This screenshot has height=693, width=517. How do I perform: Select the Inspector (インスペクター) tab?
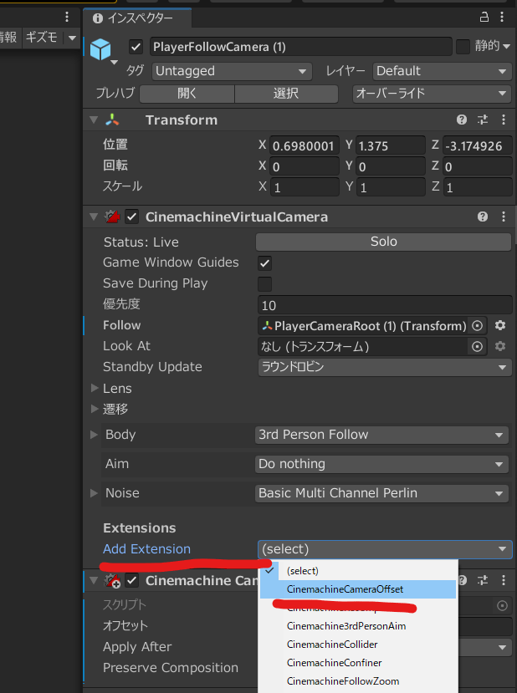(137, 18)
